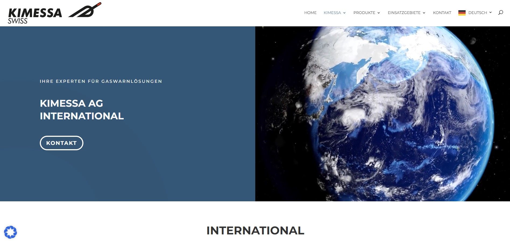Open the EINSATZGEBIETE menu item
This screenshot has width=510, height=243.
[404, 13]
